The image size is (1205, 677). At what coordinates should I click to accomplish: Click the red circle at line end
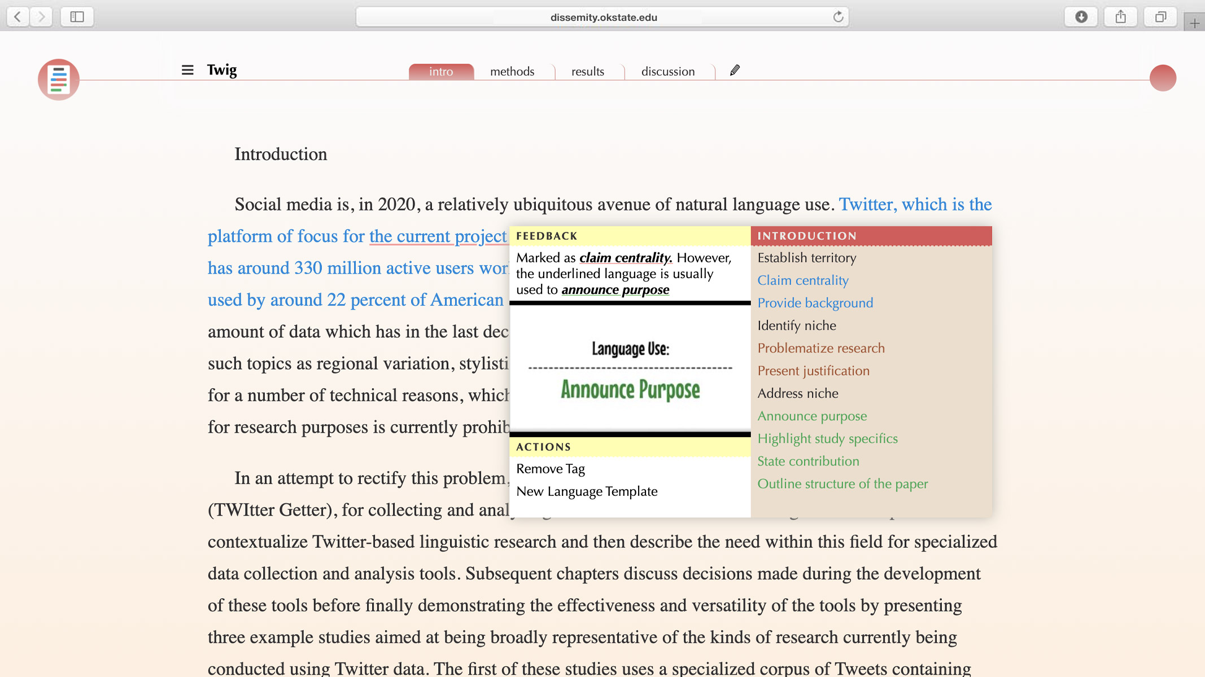(x=1163, y=78)
